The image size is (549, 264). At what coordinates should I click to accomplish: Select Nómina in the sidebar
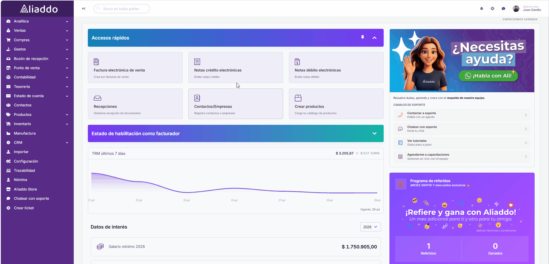click(x=37, y=180)
